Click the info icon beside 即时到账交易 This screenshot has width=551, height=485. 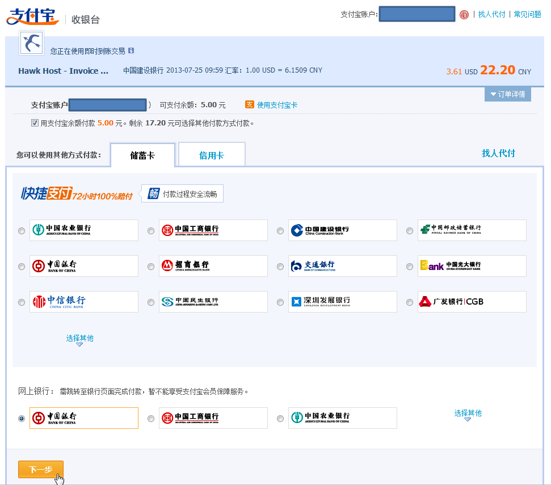tap(131, 50)
